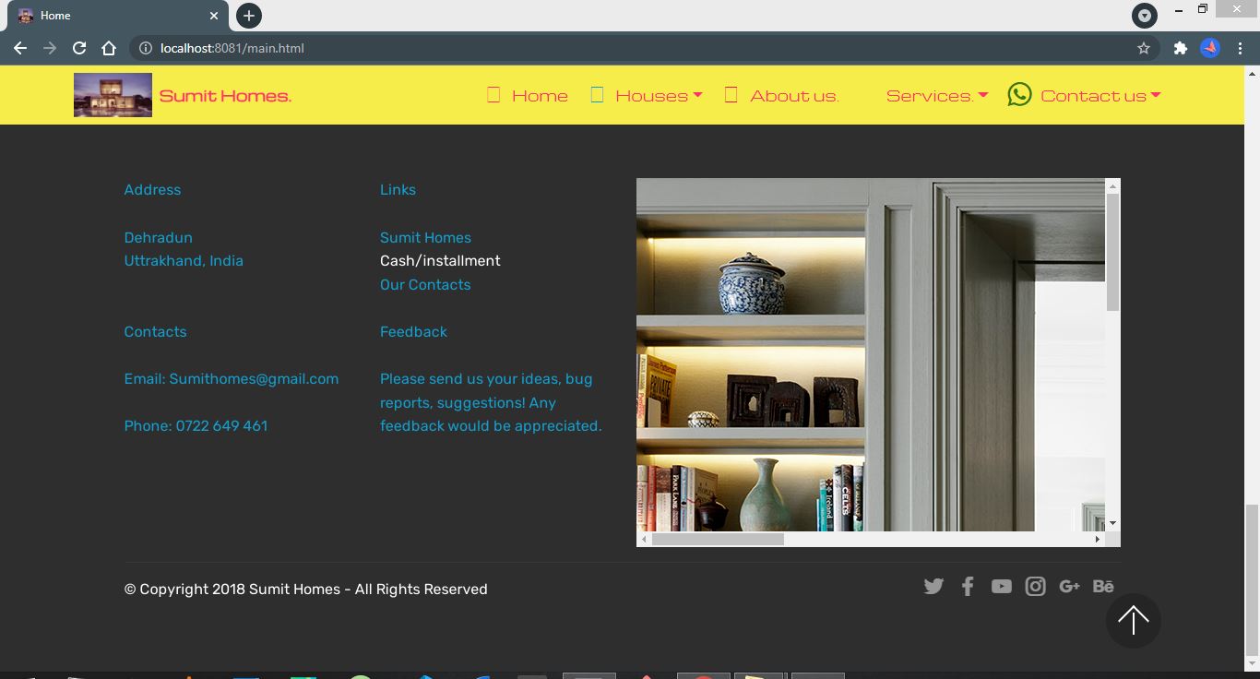Reload the page

tap(79, 48)
